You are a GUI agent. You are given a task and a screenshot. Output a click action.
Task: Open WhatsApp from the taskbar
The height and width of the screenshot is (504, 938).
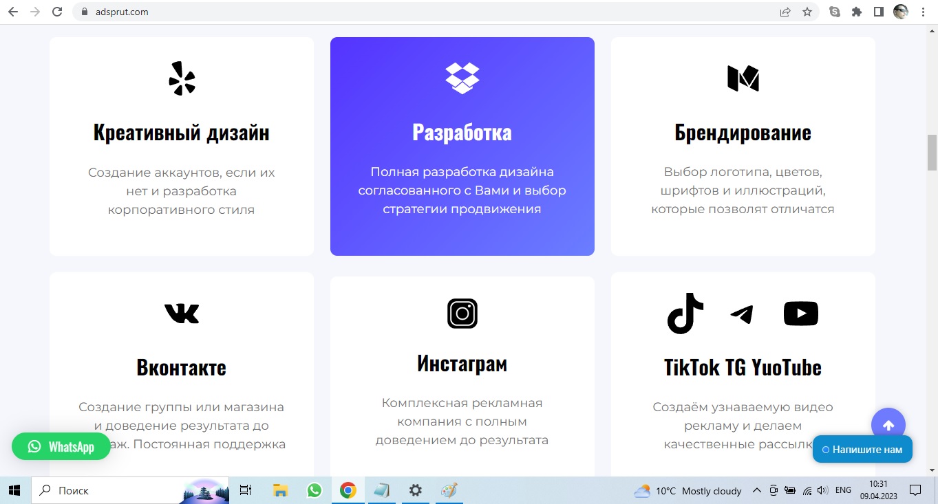[x=315, y=490]
